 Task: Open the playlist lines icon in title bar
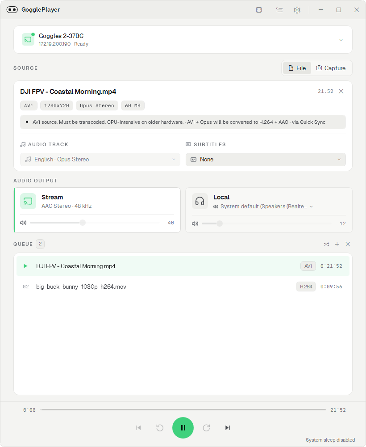pos(279,10)
